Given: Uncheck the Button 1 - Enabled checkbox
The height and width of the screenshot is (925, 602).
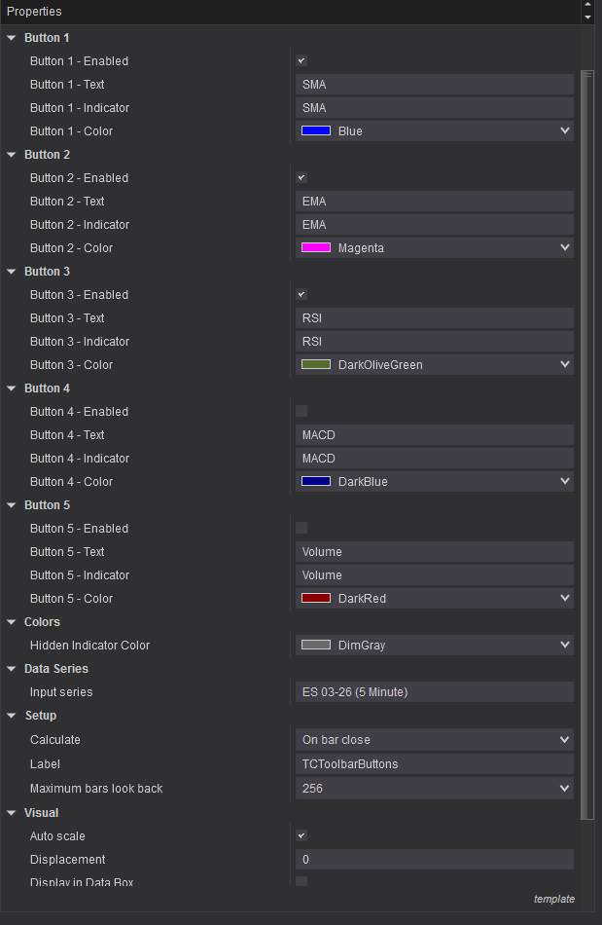Looking at the screenshot, I should [301, 61].
